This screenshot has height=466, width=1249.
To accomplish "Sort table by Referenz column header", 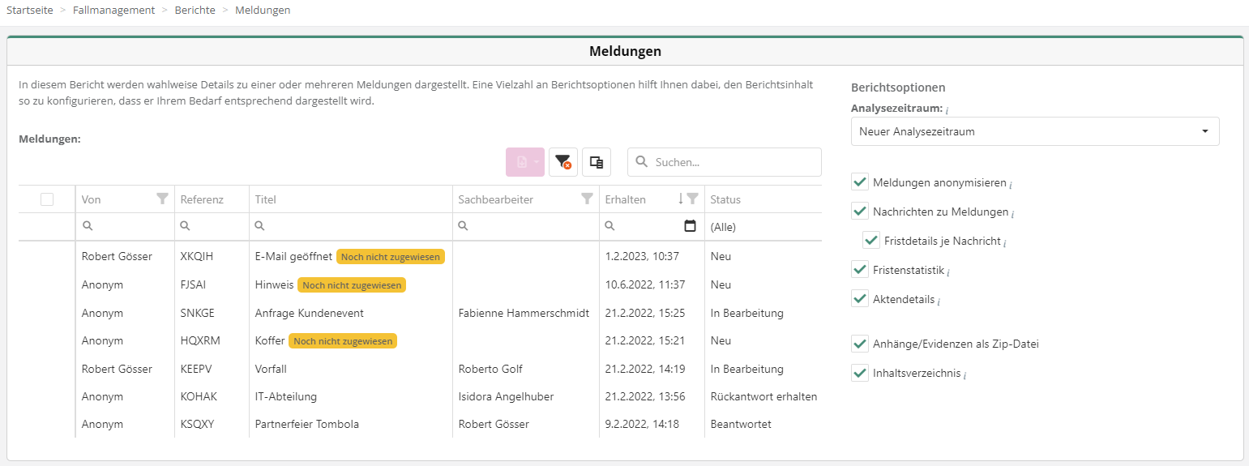I will click(x=202, y=199).
